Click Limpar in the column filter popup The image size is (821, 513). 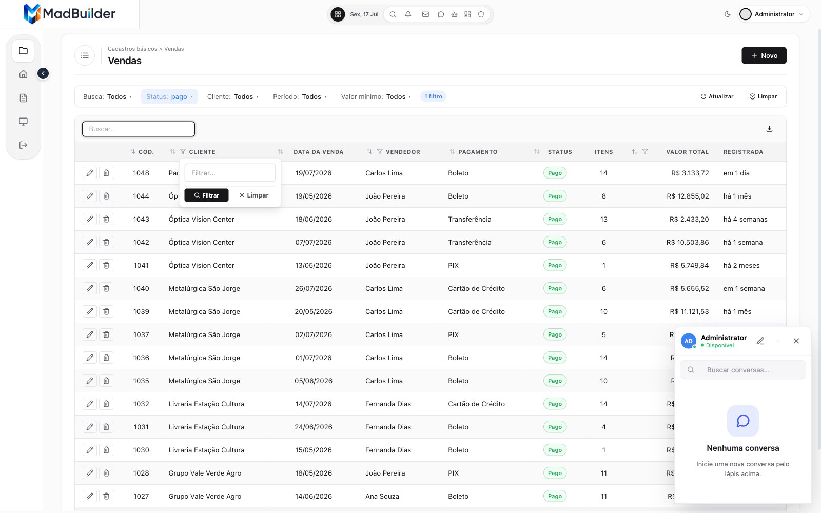pos(254,195)
